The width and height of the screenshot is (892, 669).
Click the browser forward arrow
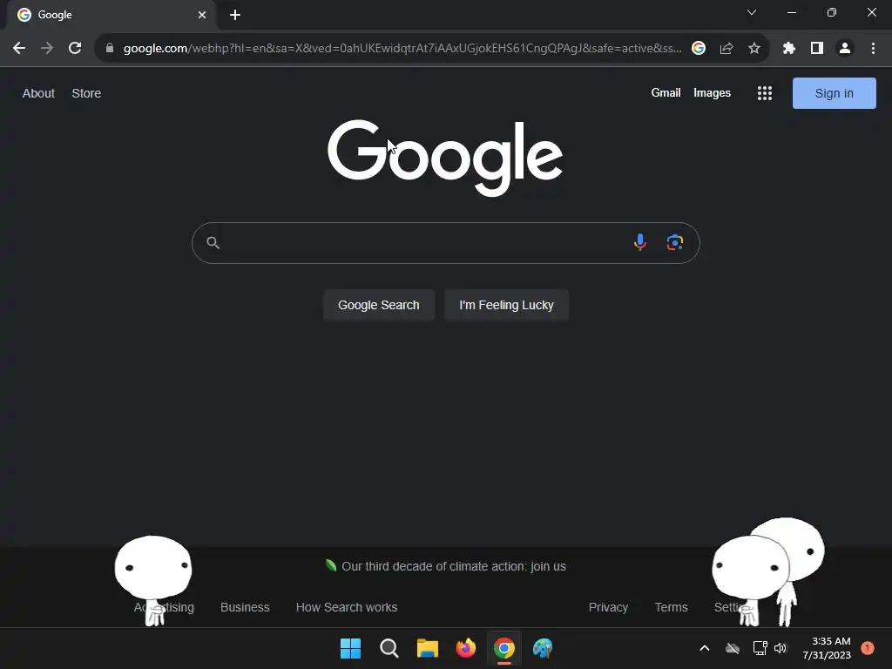(47, 49)
